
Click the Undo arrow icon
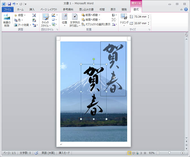pyautogui.click(x=14, y=4)
